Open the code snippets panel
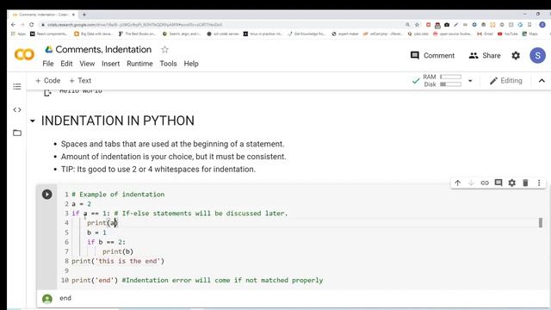Viewport: 551px width, 310px height. pos(17,109)
